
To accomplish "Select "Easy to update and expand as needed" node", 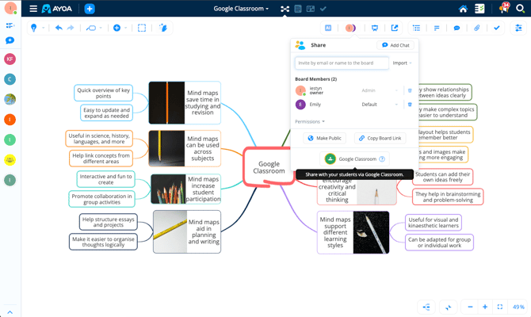I will pyautogui.click(x=106, y=113).
